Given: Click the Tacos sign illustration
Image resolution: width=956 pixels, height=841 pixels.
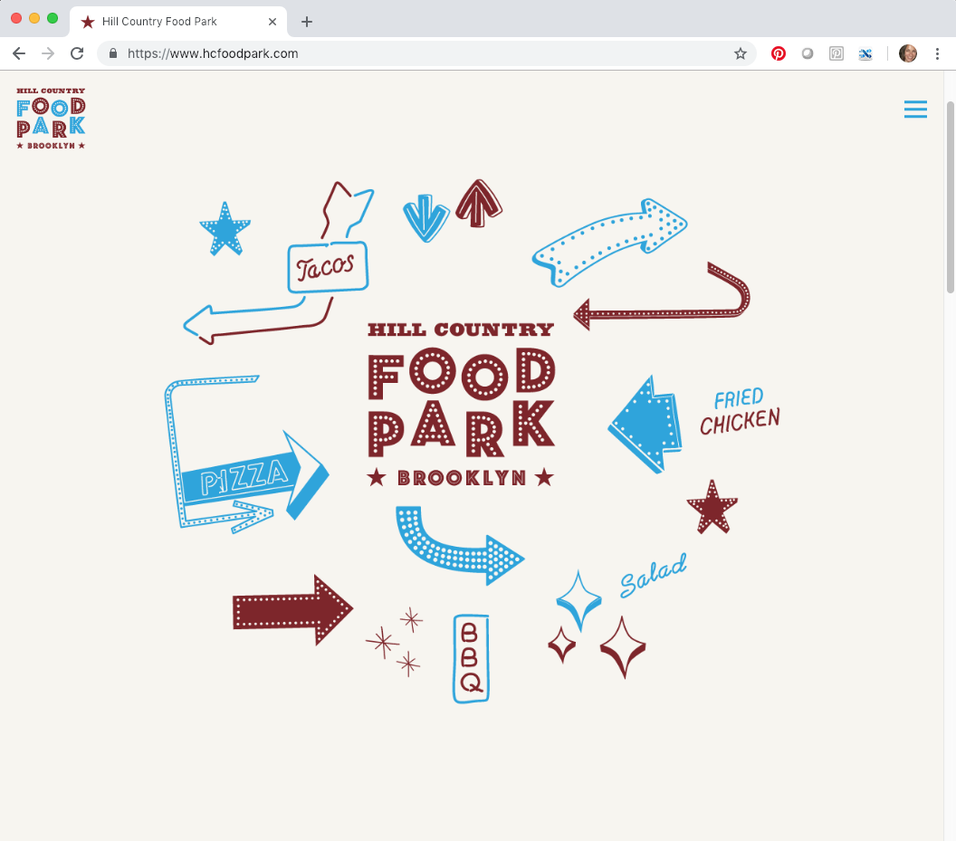Looking at the screenshot, I should click(328, 267).
